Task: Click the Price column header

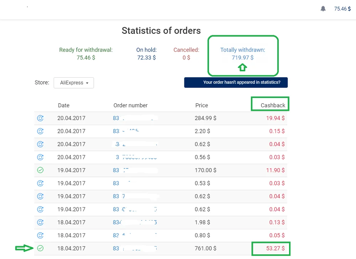Action: 201,105
